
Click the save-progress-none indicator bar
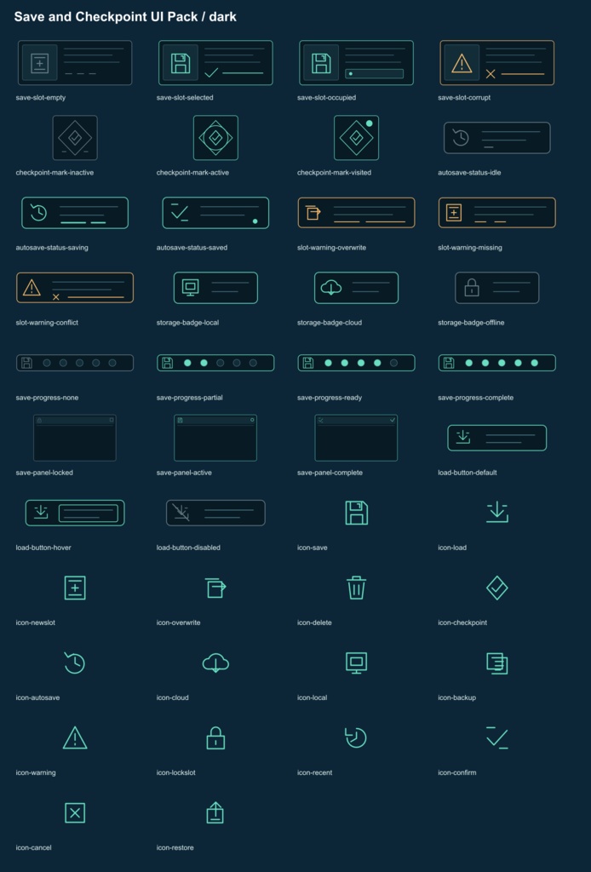coord(75,363)
